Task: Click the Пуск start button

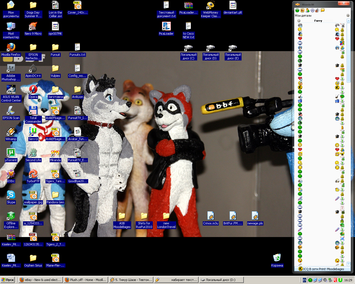Action: click(x=8, y=280)
